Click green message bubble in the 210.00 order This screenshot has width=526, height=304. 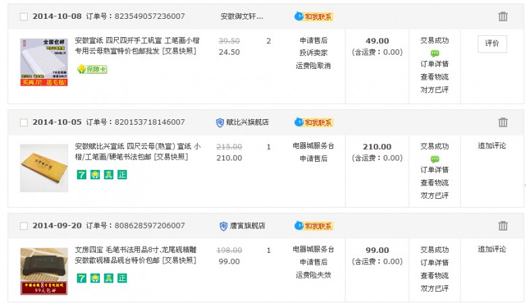[435, 159]
